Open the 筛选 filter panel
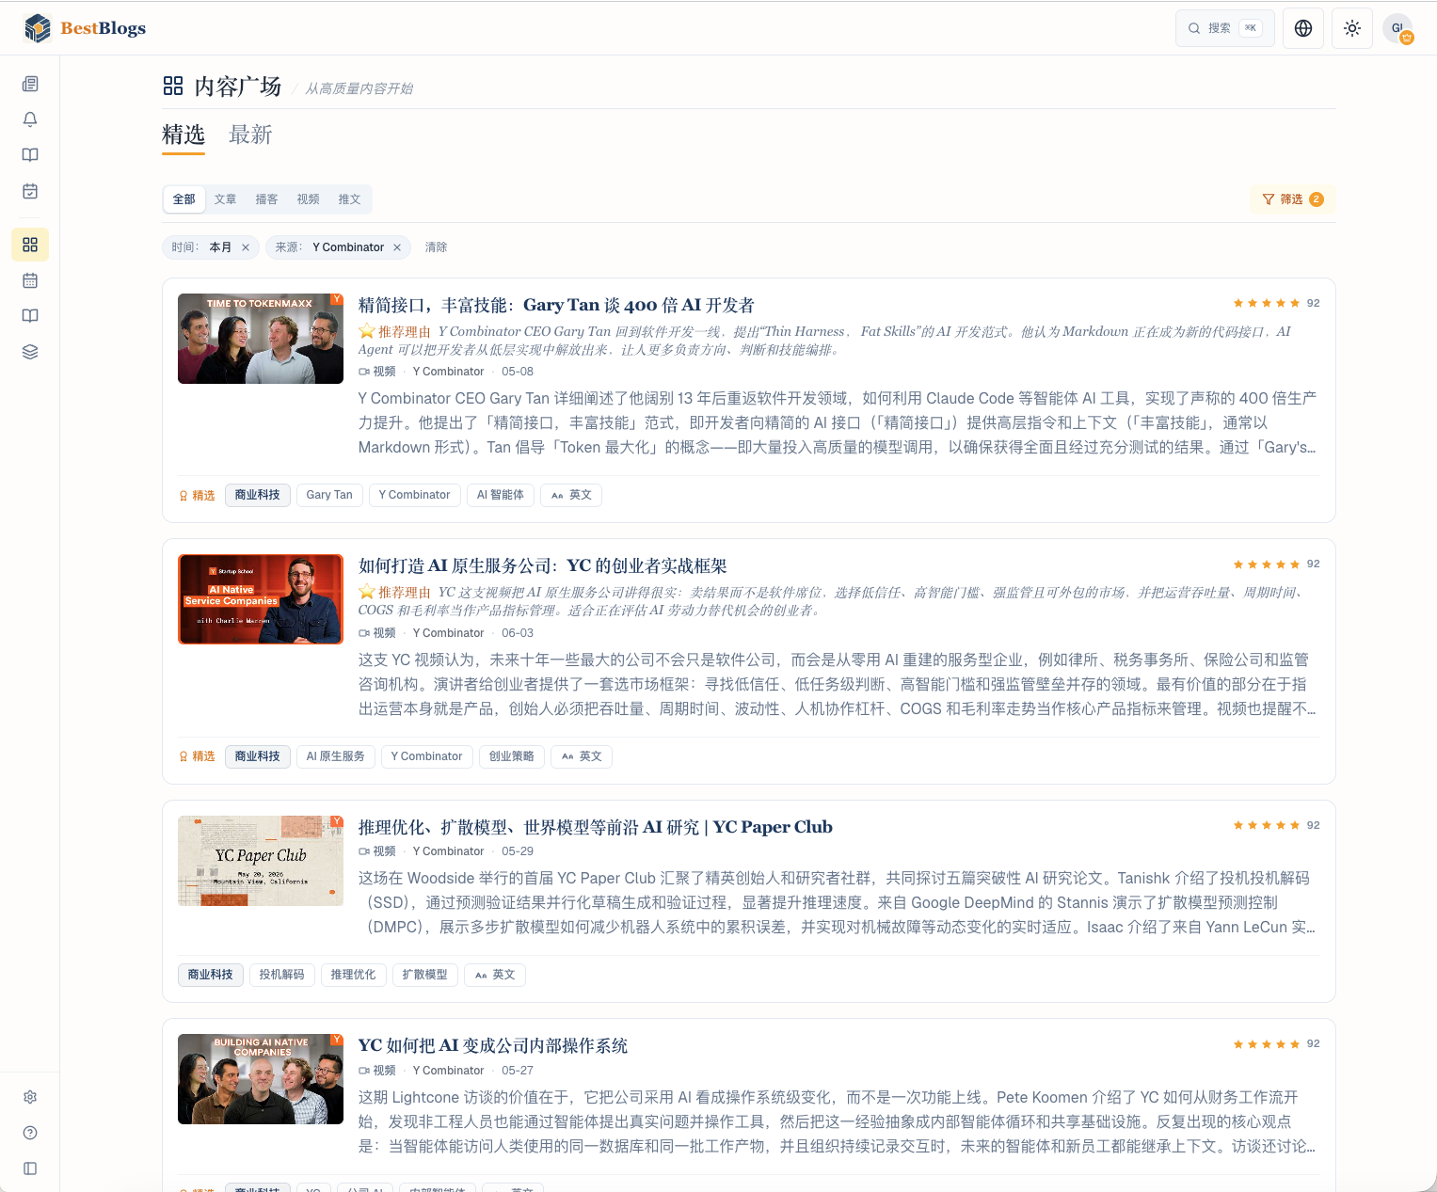 point(1292,199)
